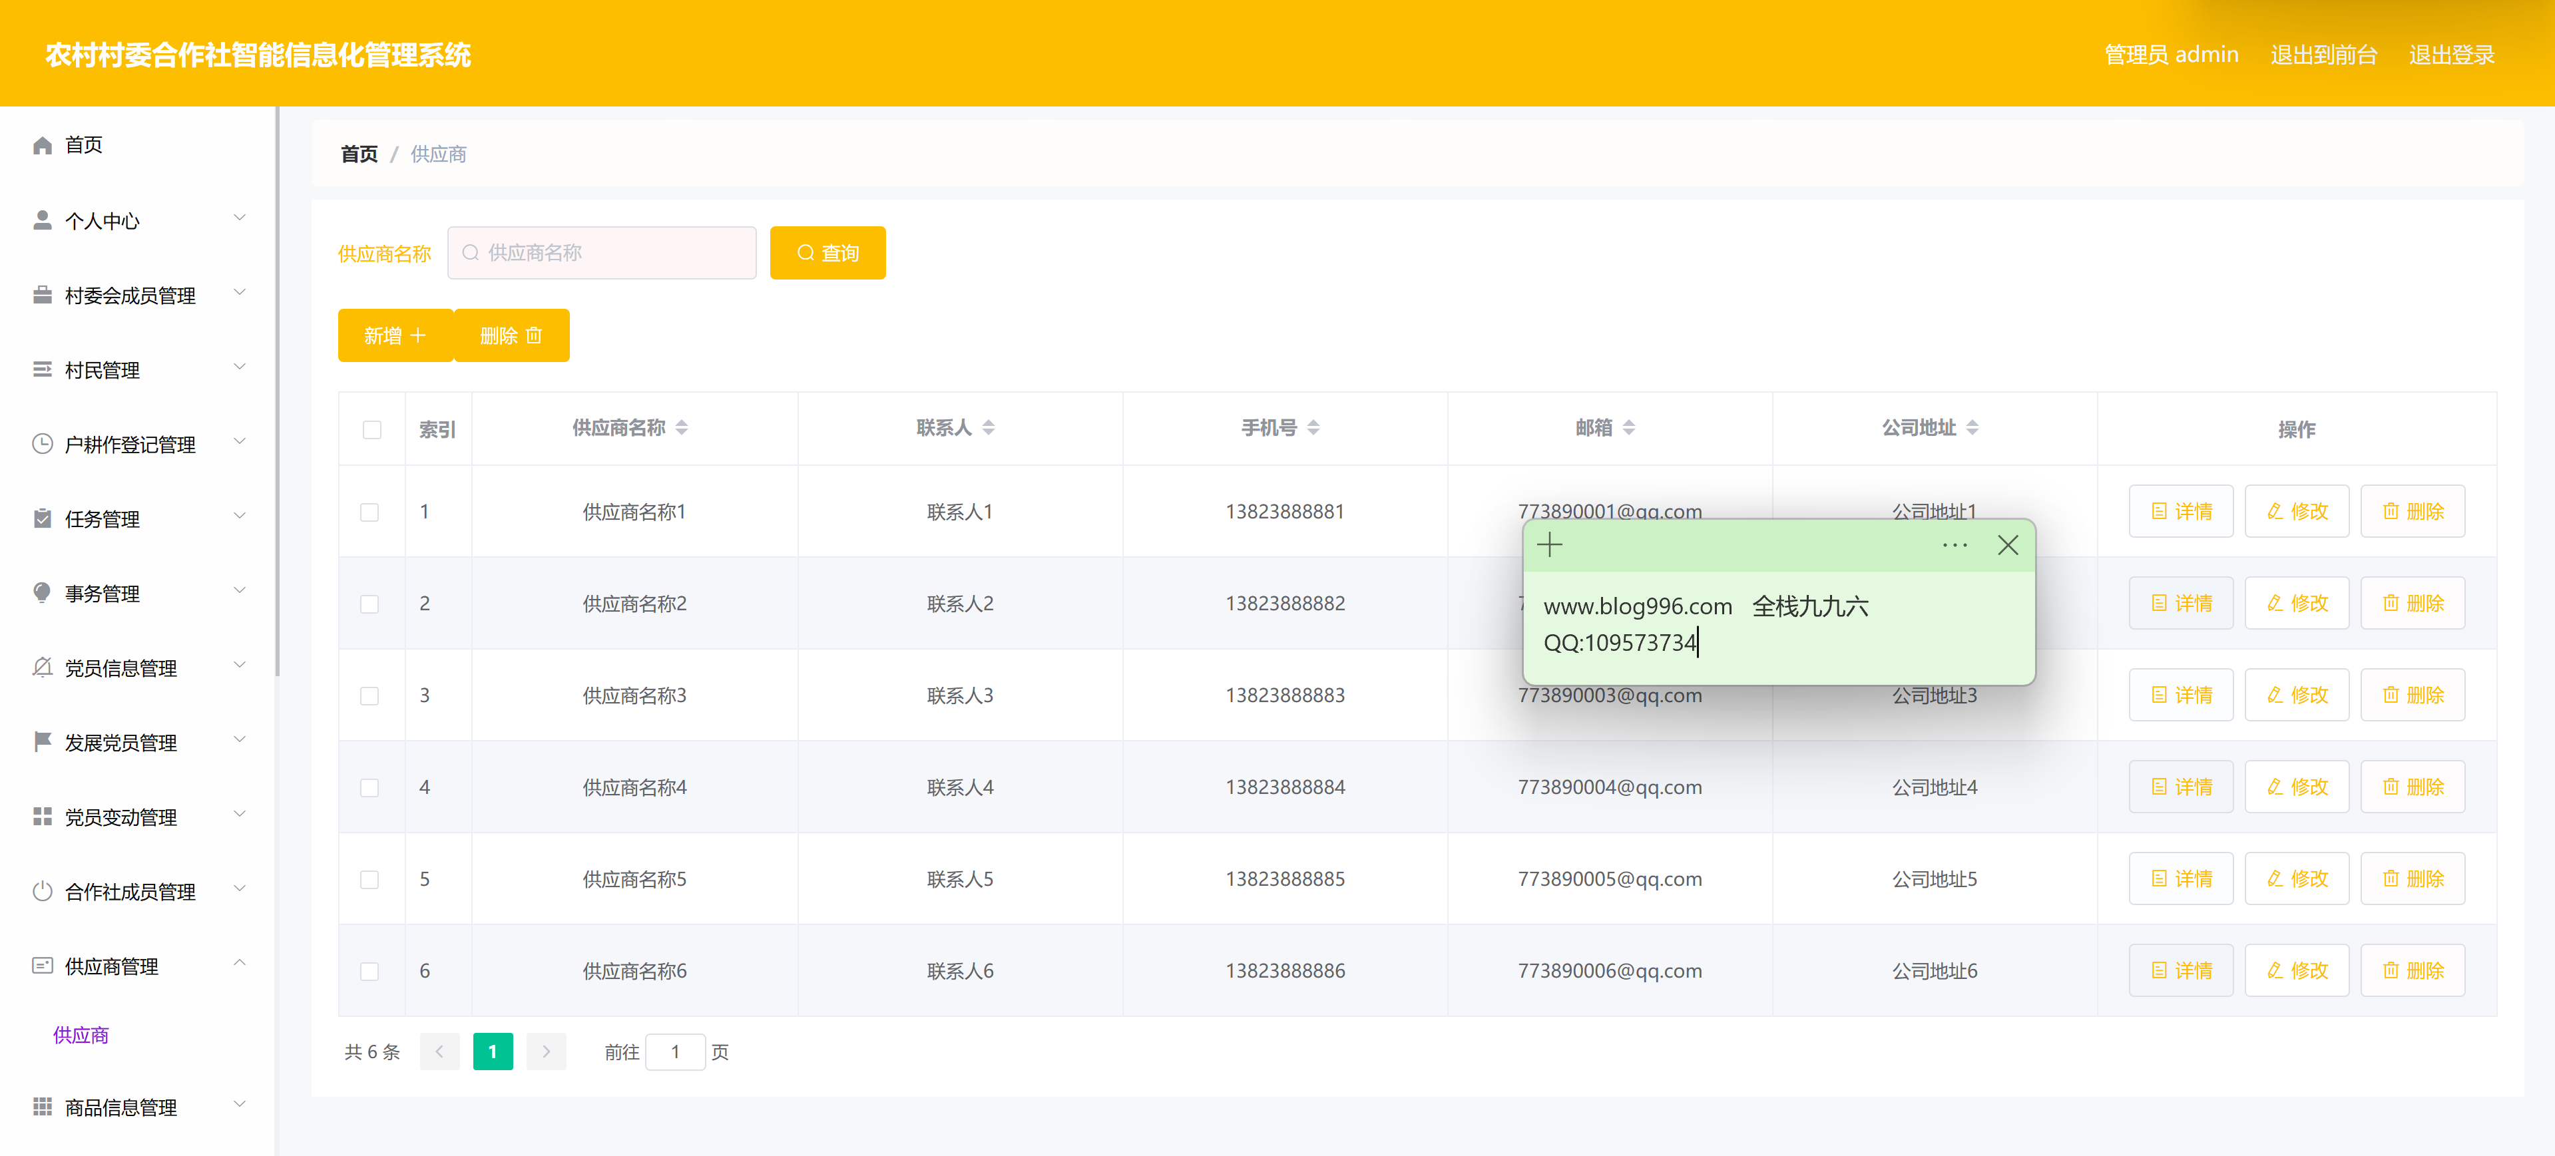Open sticky note three-dots menu

click(x=1954, y=545)
